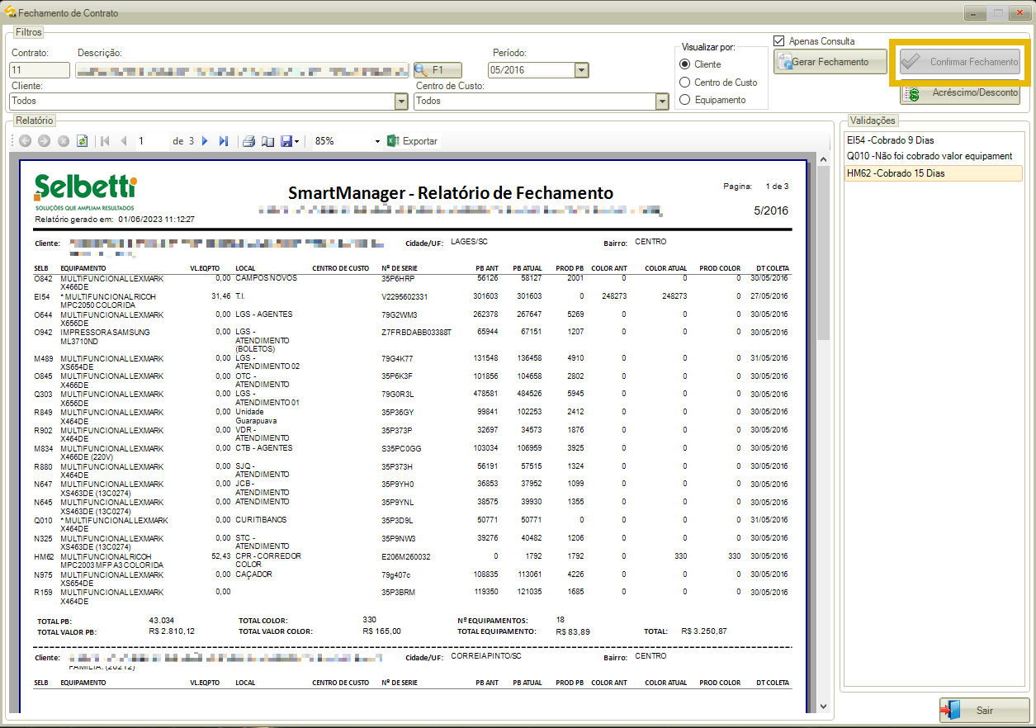1036x728 pixels.
Task: Click the Gerar Fechamento button
Action: pyautogui.click(x=830, y=62)
